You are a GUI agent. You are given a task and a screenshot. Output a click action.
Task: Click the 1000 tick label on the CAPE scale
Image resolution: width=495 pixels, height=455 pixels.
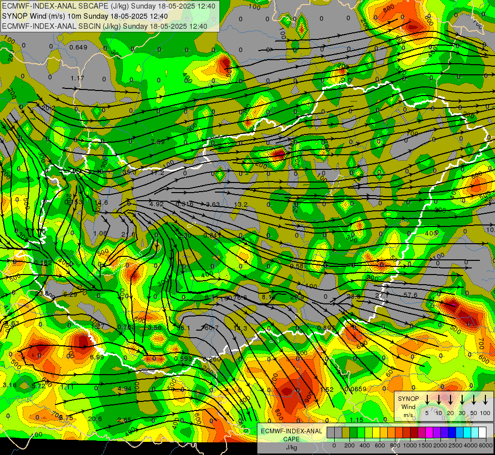(x=410, y=445)
